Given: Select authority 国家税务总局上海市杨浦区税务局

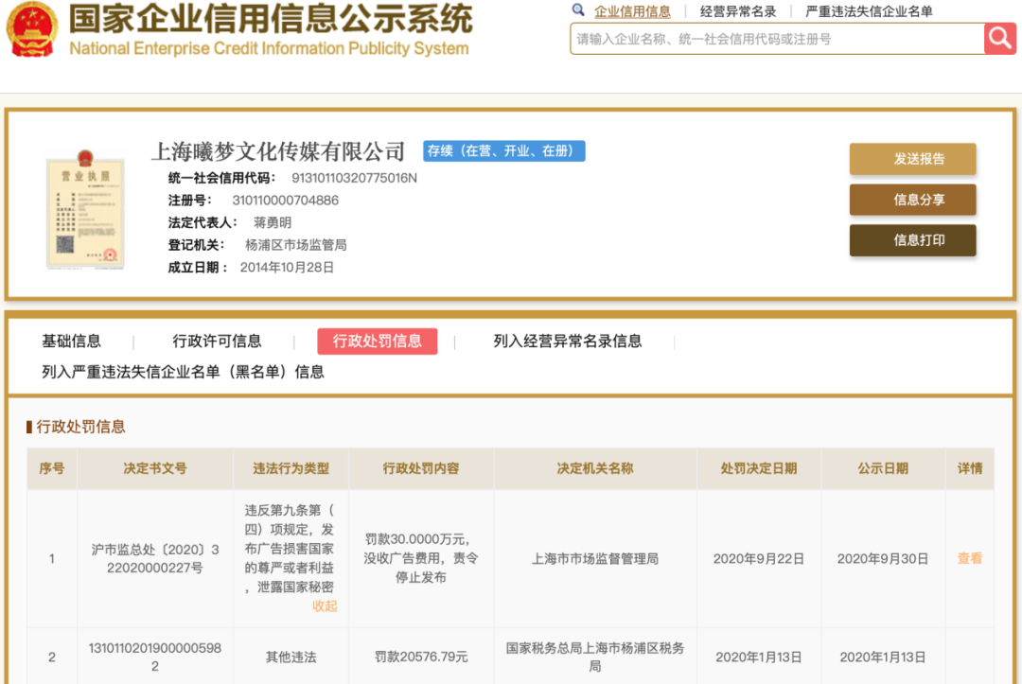Looking at the screenshot, I should click(595, 657).
